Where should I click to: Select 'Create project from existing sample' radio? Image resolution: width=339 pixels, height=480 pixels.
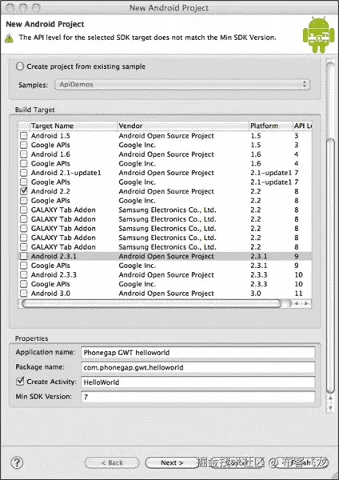[20, 66]
